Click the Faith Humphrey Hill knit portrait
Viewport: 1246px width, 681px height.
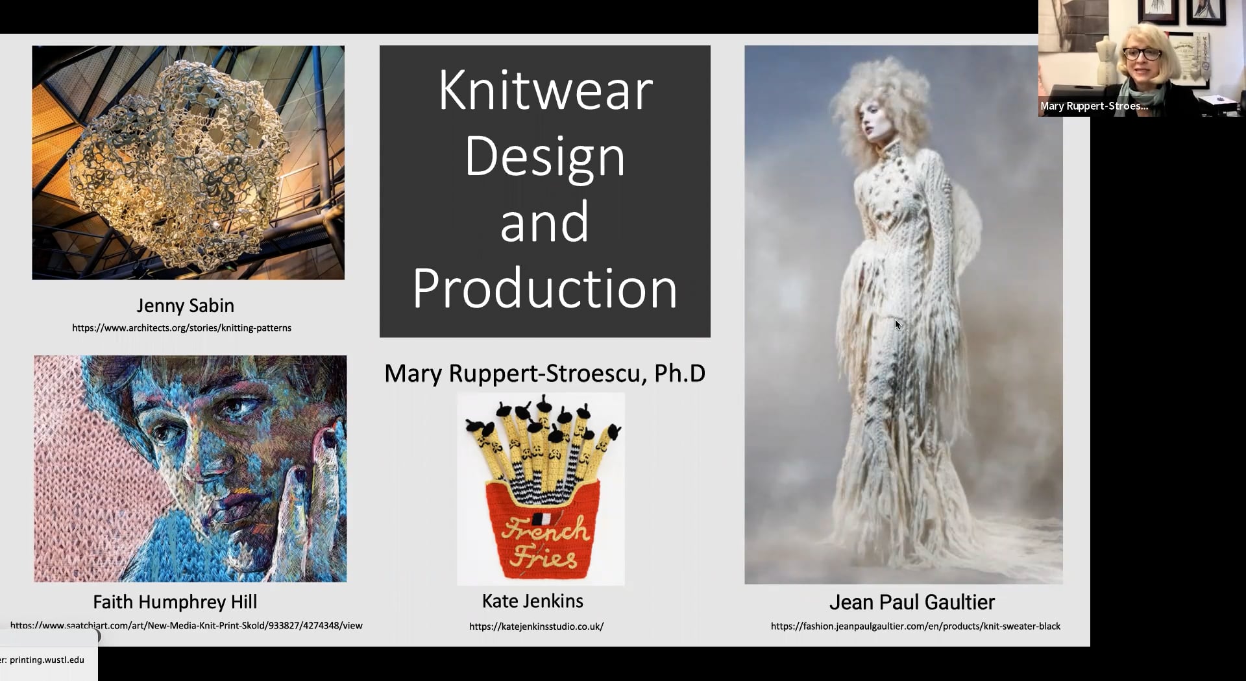click(190, 468)
